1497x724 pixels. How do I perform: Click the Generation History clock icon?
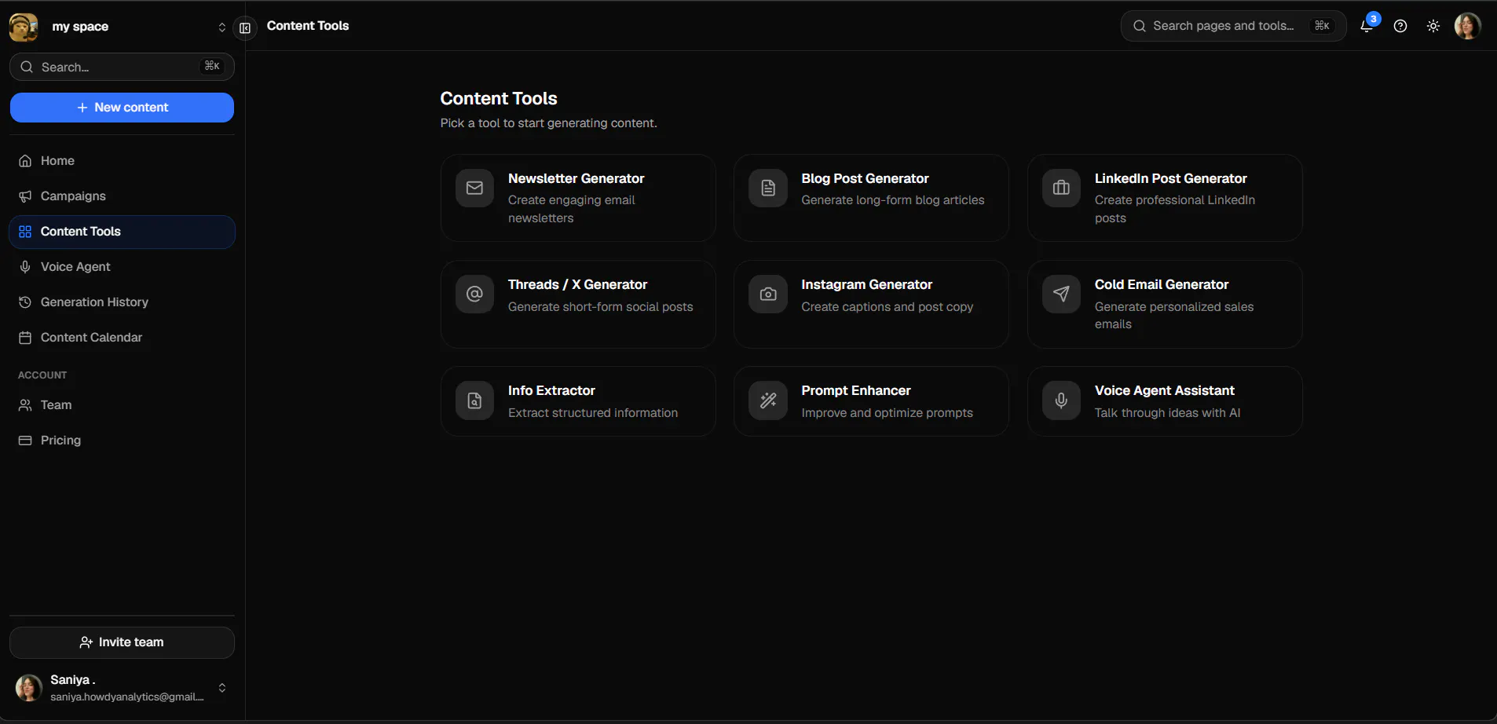[25, 302]
